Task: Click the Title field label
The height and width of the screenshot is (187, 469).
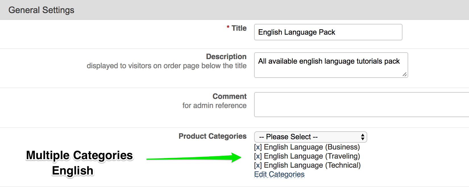Action: click(239, 28)
